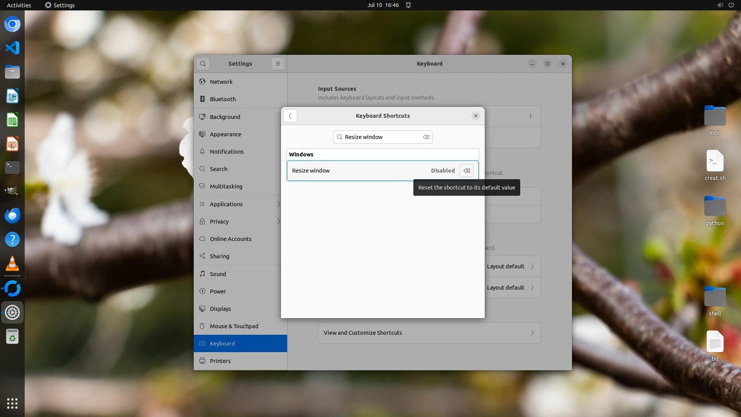Open the Activities overview
The width and height of the screenshot is (741, 417).
tap(19, 5)
